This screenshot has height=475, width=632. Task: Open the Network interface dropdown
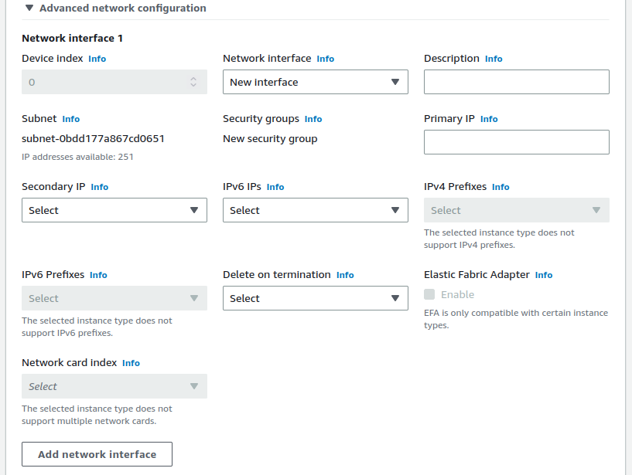[315, 82]
